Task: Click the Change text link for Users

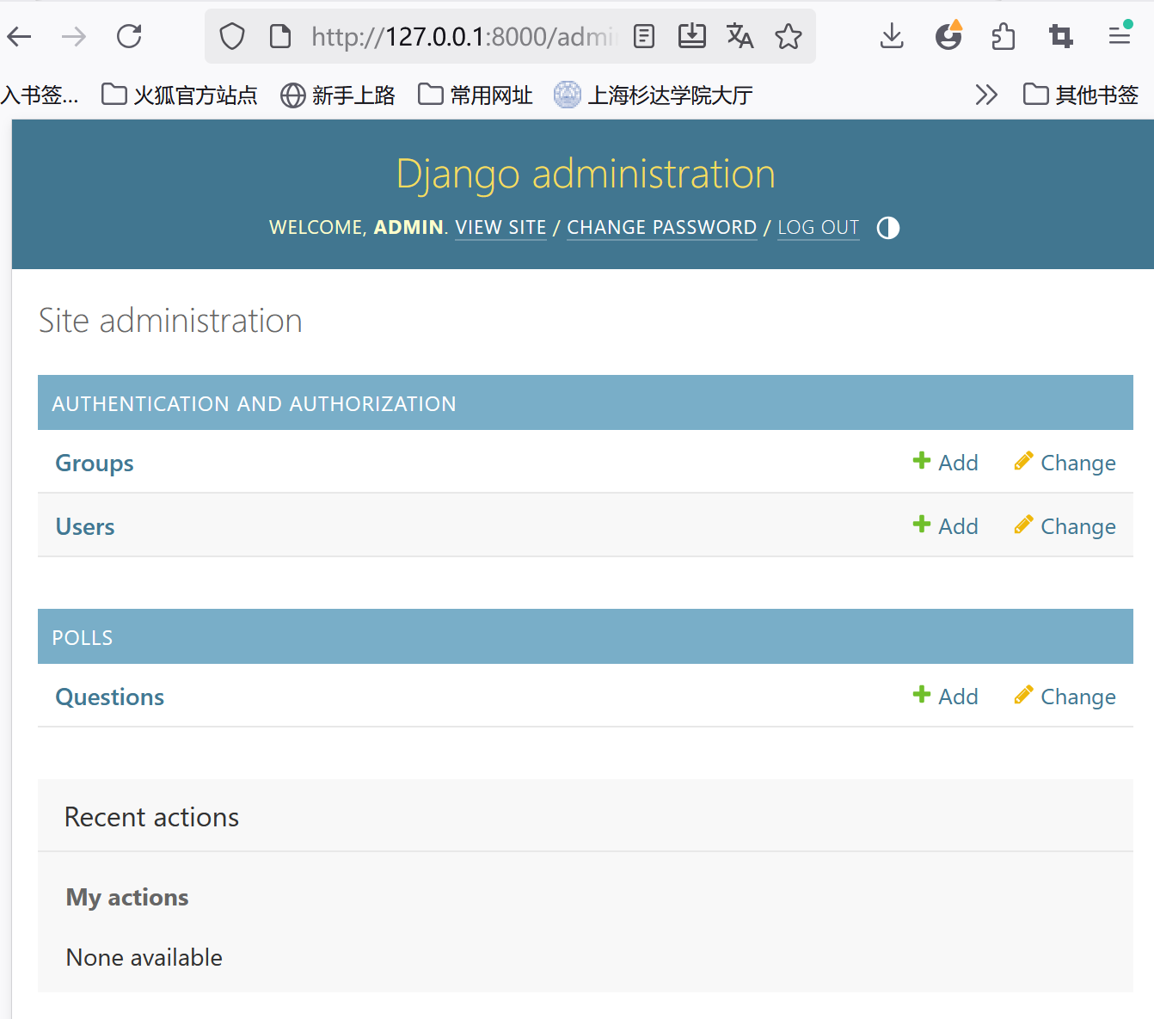Action: 1078,526
